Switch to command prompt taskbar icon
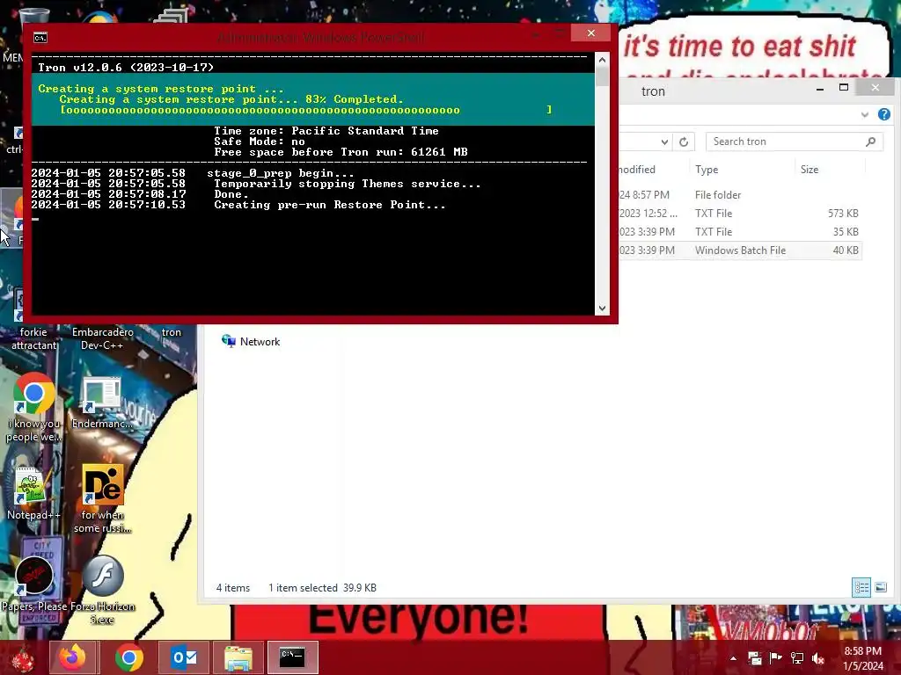Image resolution: width=901 pixels, height=675 pixels. [x=293, y=657]
